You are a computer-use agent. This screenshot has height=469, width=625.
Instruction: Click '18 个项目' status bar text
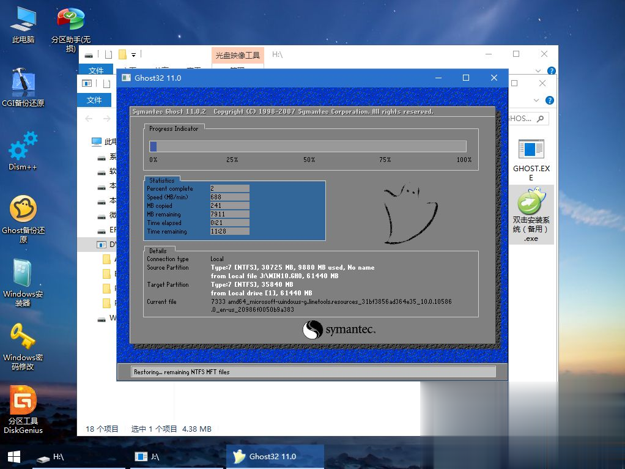coord(102,429)
